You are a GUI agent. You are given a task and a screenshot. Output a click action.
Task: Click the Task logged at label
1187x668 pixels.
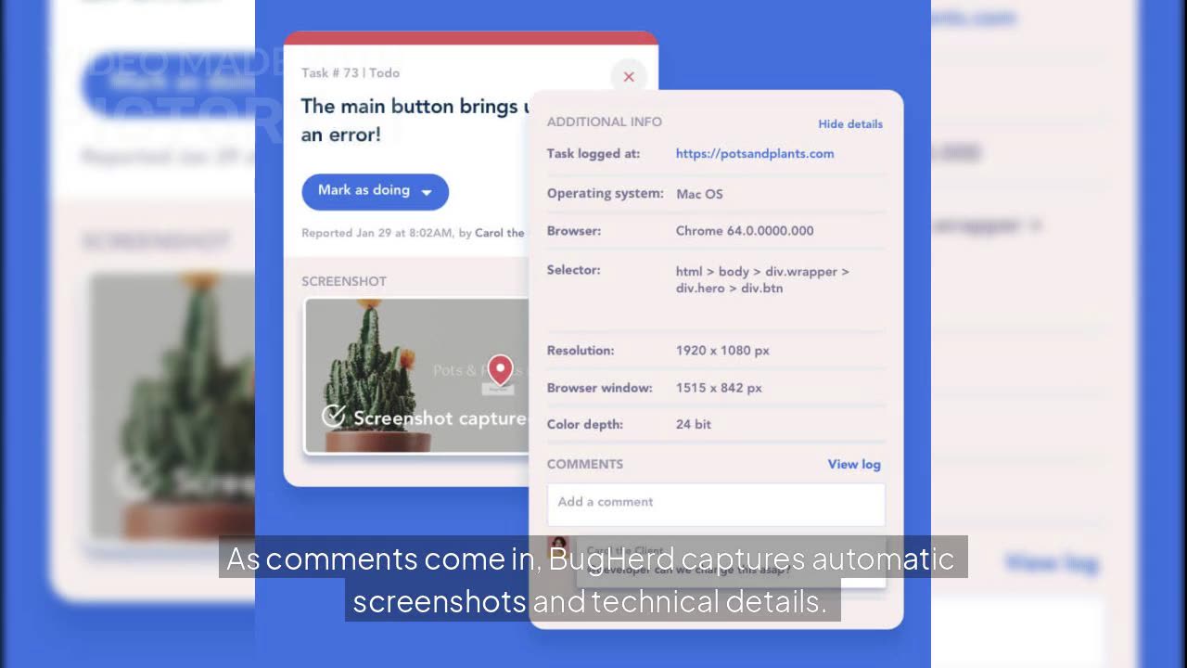[593, 154]
